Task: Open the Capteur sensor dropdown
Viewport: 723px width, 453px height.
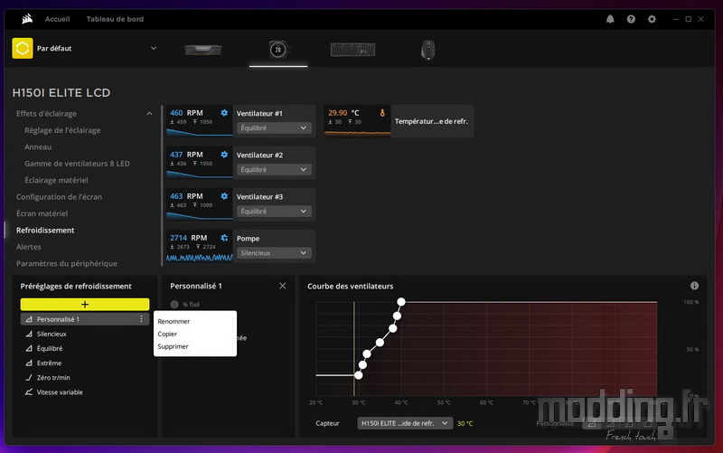Action: (405, 423)
